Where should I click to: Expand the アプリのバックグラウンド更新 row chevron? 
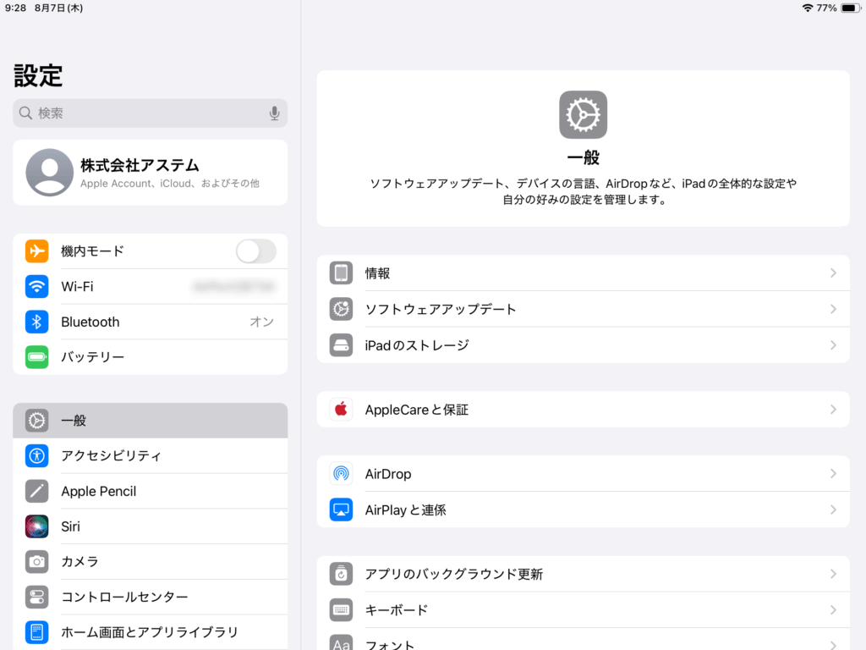pyautogui.click(x=833, y=575)
